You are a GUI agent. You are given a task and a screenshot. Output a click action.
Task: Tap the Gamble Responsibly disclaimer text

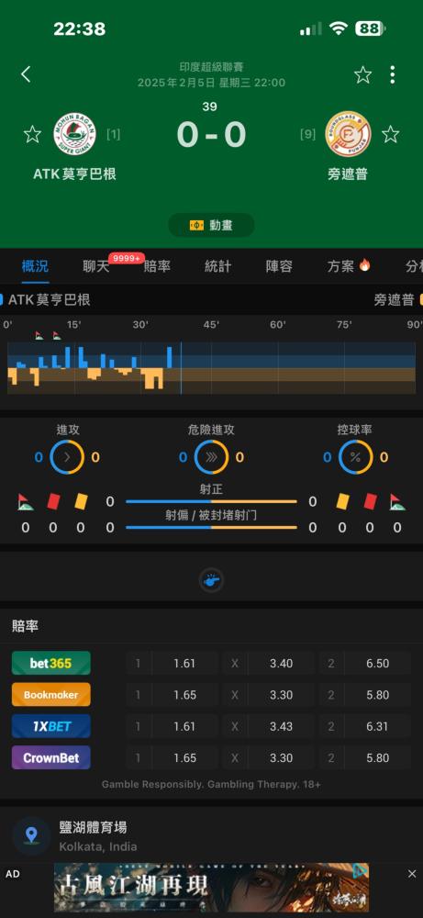[211, 784]
